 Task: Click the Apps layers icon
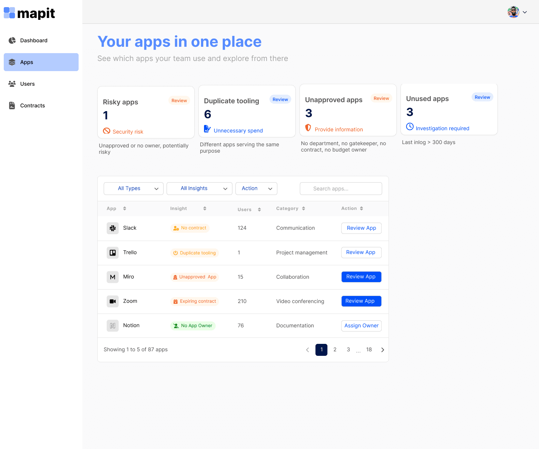(12, 62)
